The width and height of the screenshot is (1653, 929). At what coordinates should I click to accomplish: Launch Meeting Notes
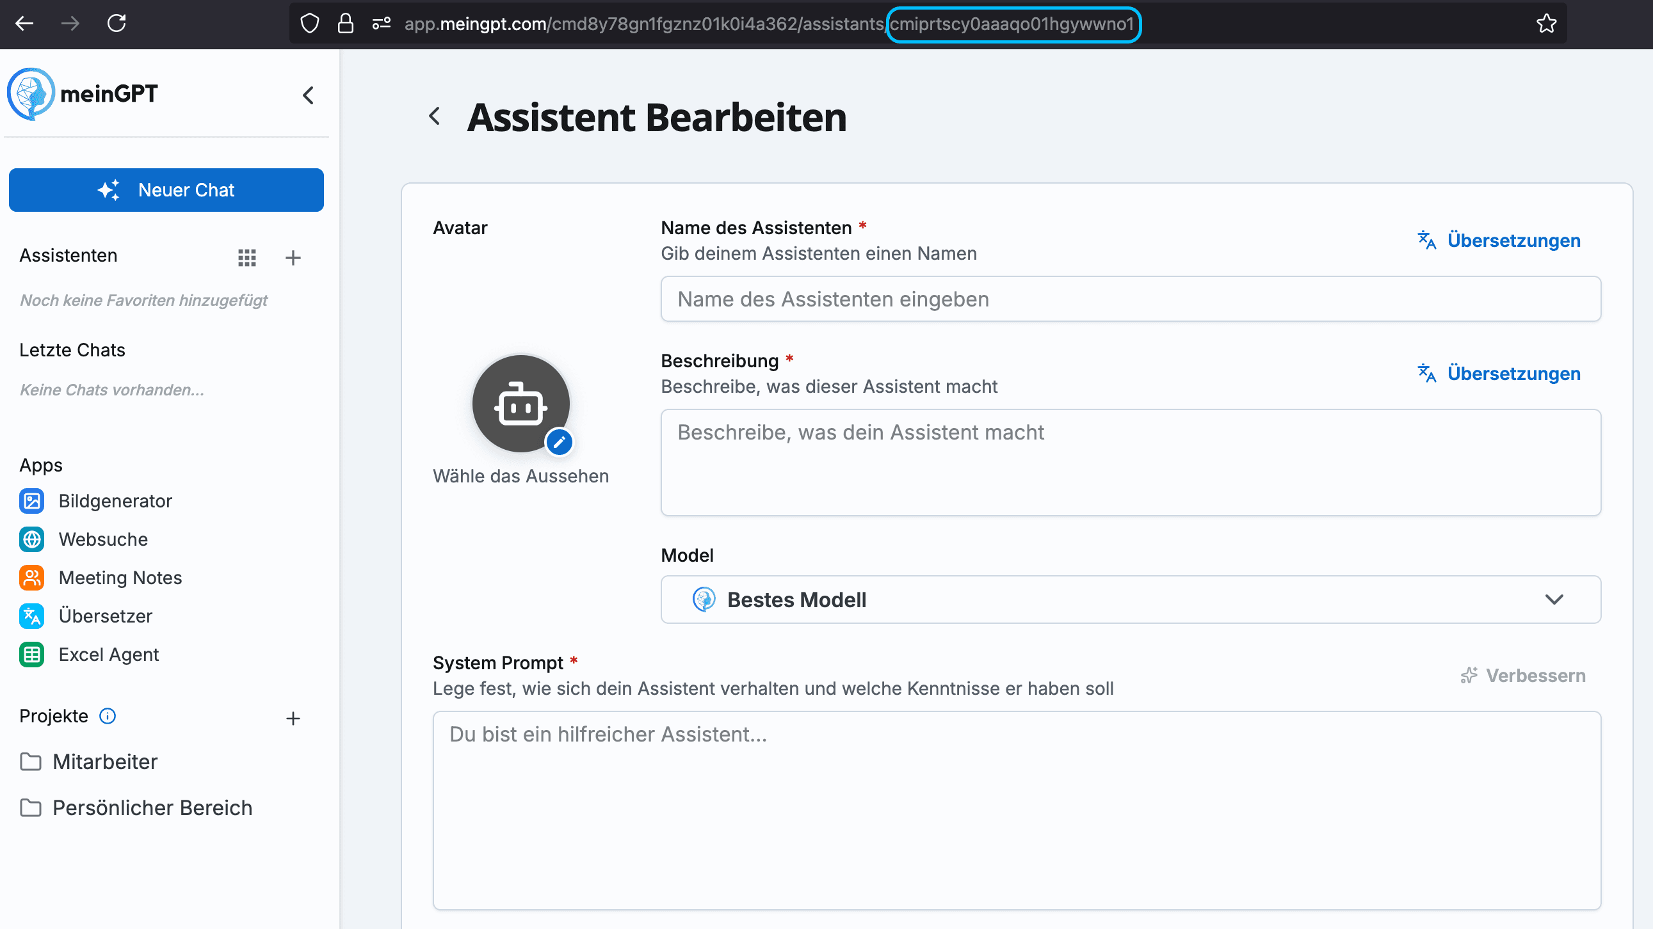point(120,578)
